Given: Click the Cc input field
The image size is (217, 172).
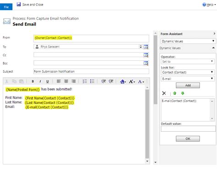Looking at the screenshot, I should pos(88,55).
